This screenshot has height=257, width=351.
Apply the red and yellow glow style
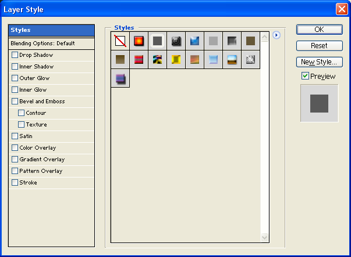click(x=139, y=41)
